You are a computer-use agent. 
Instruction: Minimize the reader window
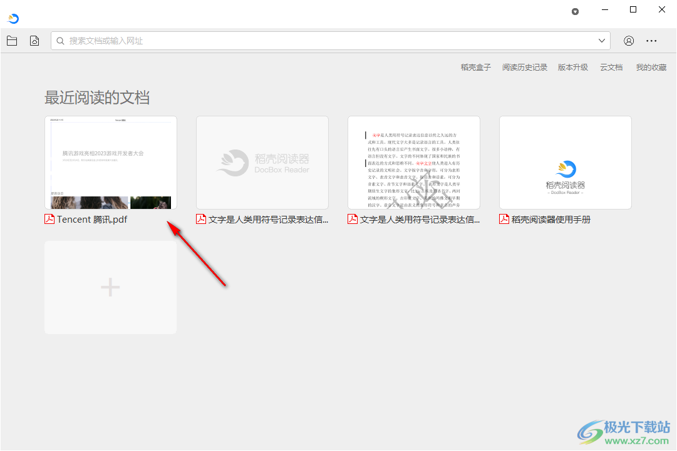[x=605, y=9]
